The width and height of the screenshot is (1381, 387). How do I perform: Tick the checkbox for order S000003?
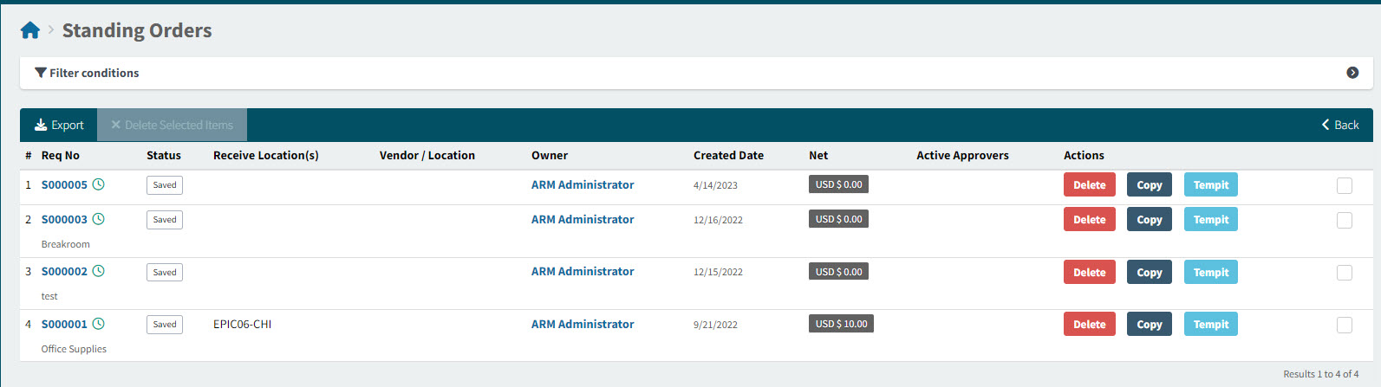(1344, 220)
